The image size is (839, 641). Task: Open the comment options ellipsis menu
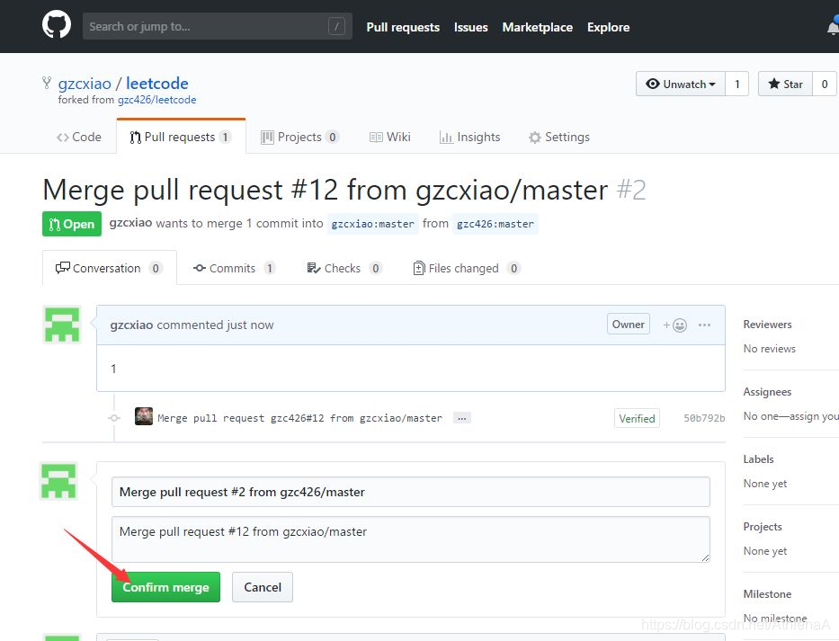tap(704, 325)
